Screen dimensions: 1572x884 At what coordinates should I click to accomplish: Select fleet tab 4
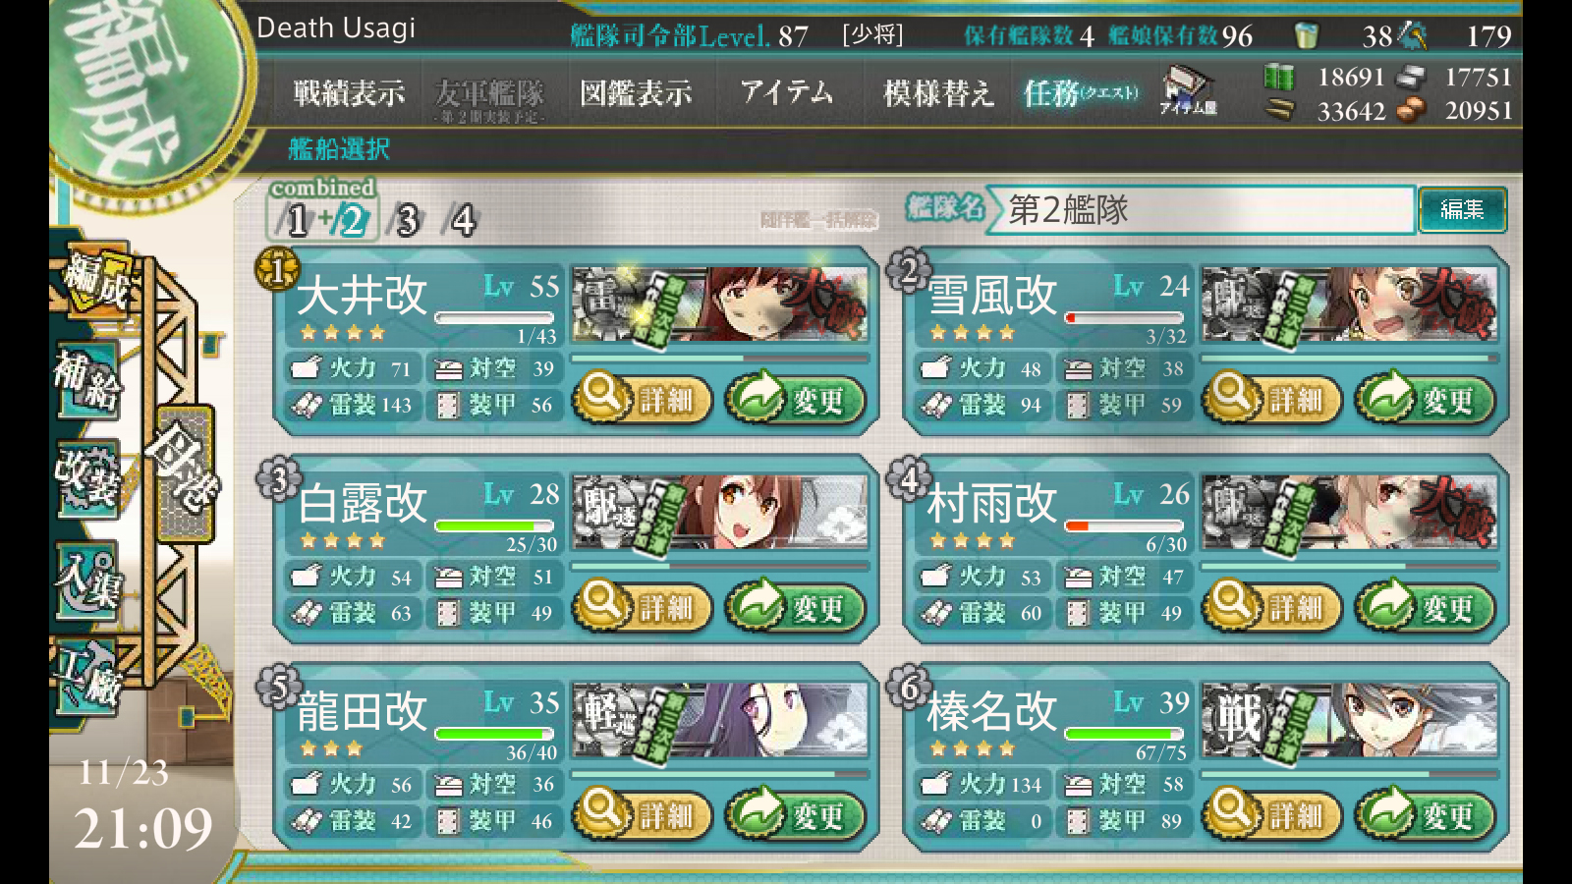[x=461, y=220]
